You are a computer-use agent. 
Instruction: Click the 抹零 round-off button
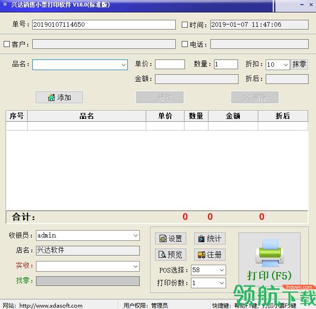(x=299, y=65)
